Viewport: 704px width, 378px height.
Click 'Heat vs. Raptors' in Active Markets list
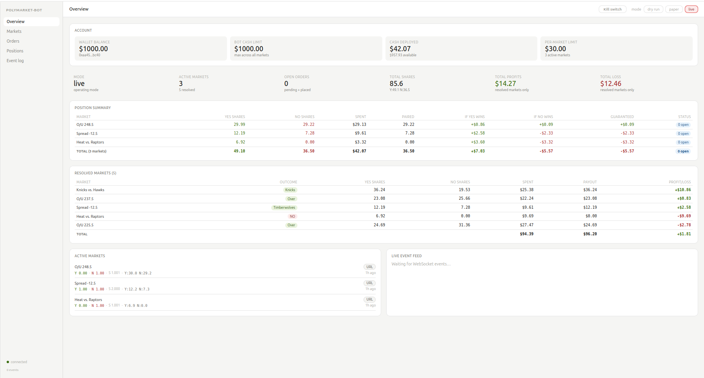(x=88, y=300)
